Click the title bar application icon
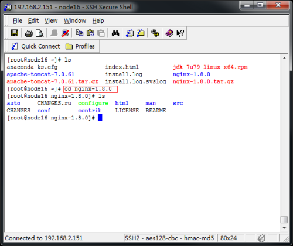Viewport: 293px width, 246px height. point(8,7)
